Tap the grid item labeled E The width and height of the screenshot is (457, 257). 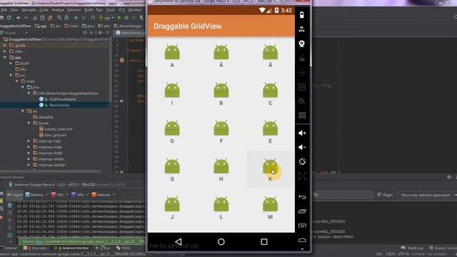tap(270, 132)
